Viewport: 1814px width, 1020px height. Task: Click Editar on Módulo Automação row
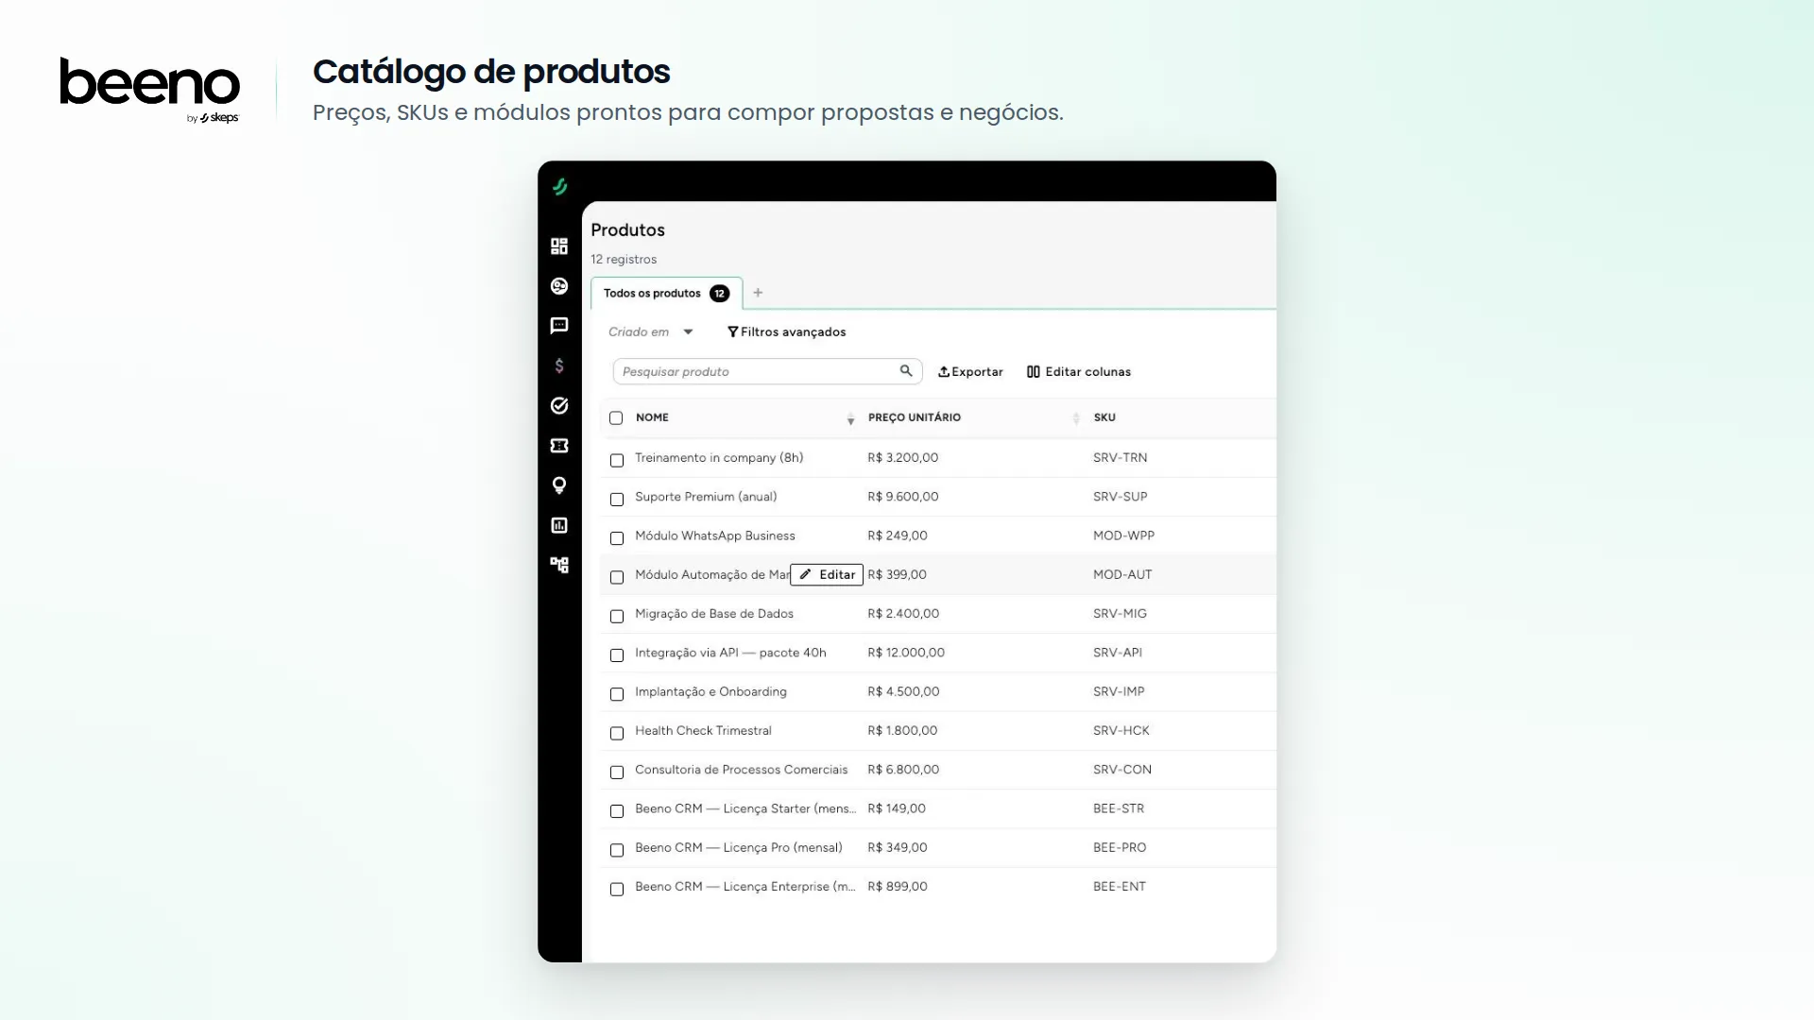(827, 574)
